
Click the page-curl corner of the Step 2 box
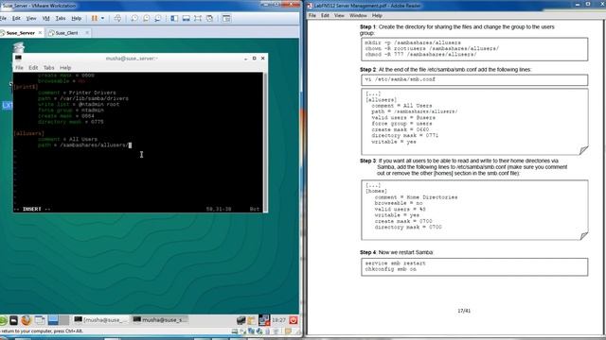pos(583,150)
